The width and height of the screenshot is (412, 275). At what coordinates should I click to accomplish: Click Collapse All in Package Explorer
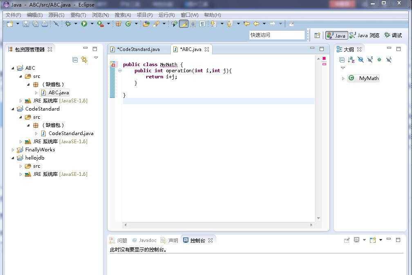coord(75,60)
